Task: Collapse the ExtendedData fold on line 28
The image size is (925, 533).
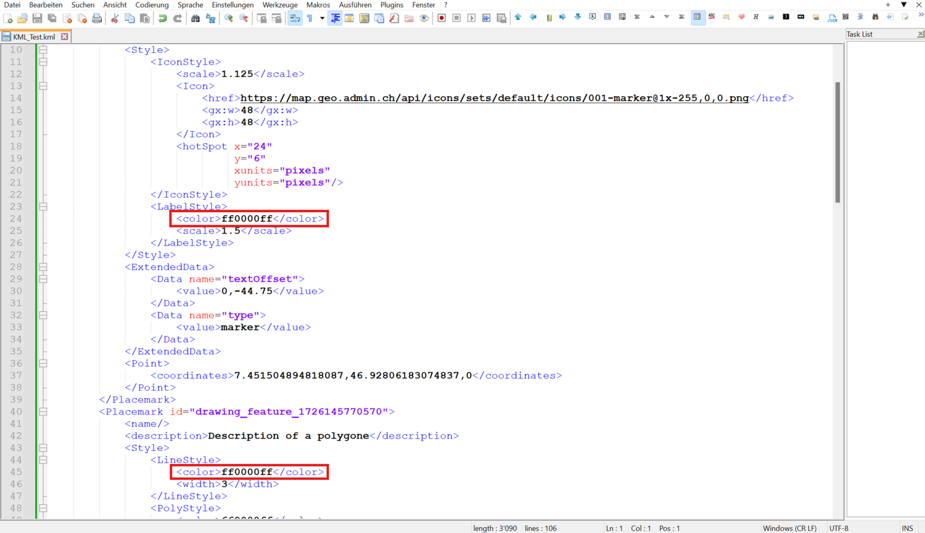Action: coord(43,267)
